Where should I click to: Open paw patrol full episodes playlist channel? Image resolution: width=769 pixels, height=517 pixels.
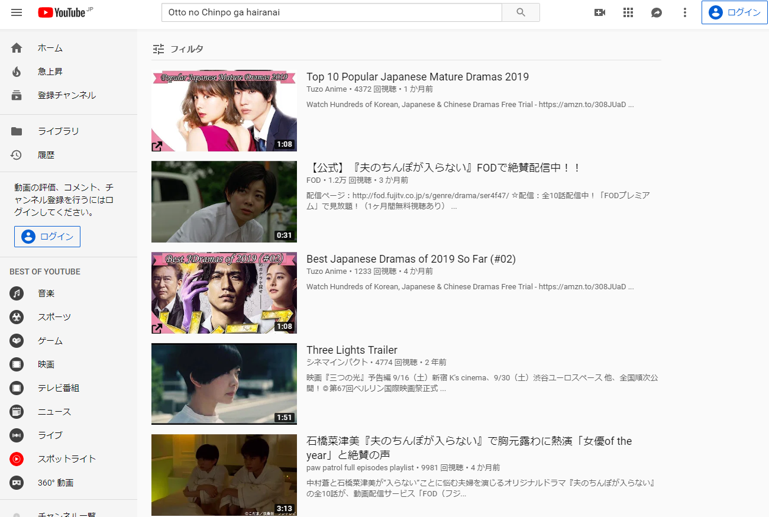pos(361,468)
